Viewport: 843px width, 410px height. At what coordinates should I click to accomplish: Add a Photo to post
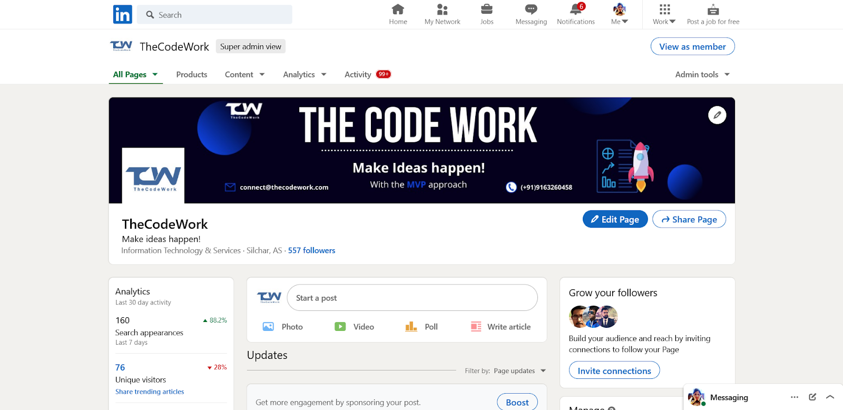click(283, 327)
